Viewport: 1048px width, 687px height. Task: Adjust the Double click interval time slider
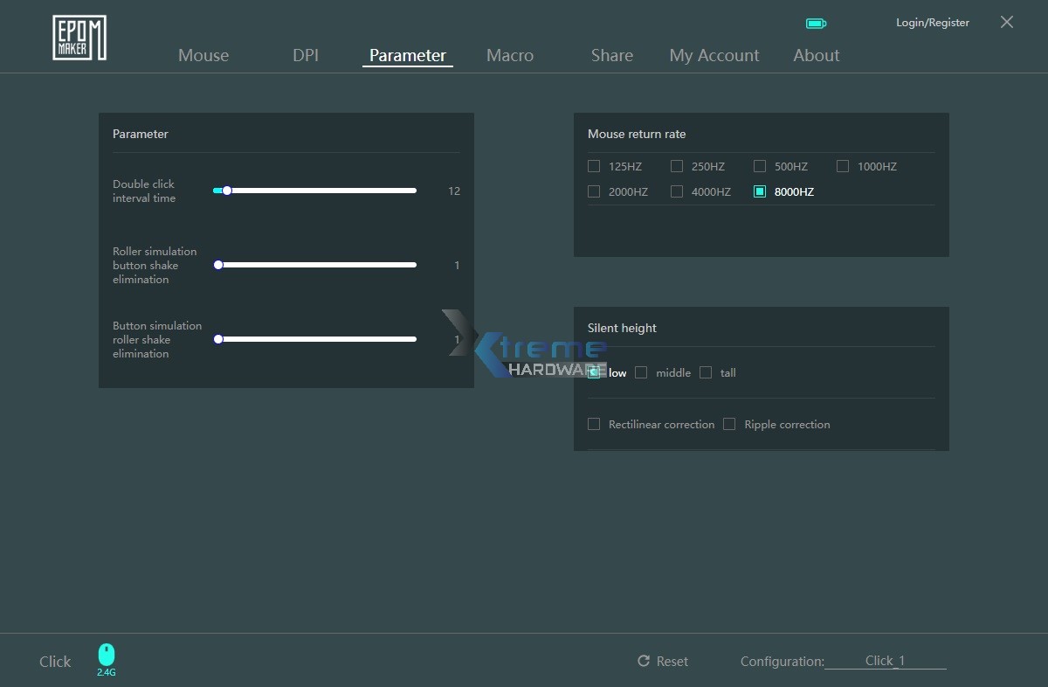227,190
